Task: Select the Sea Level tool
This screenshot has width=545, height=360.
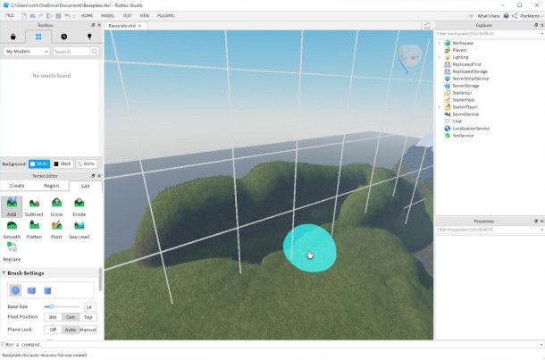Action: tap(80, 230)
